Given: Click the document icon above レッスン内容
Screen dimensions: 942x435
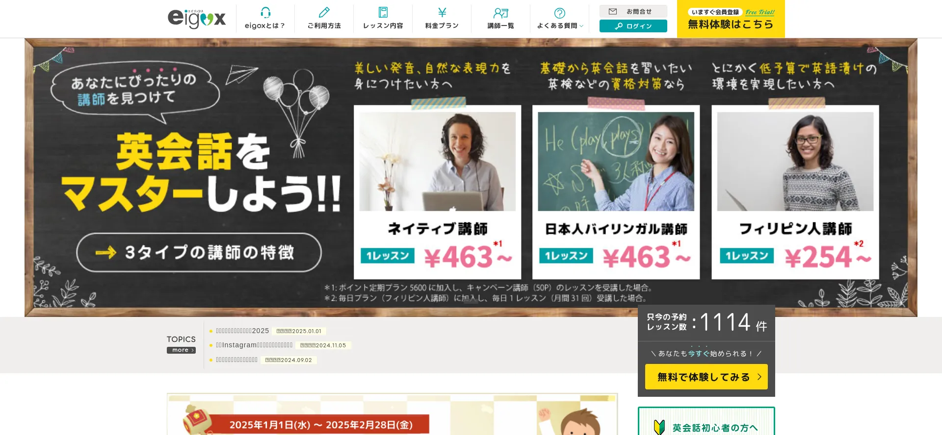Looking at the screenshot, I should [383, 12].
